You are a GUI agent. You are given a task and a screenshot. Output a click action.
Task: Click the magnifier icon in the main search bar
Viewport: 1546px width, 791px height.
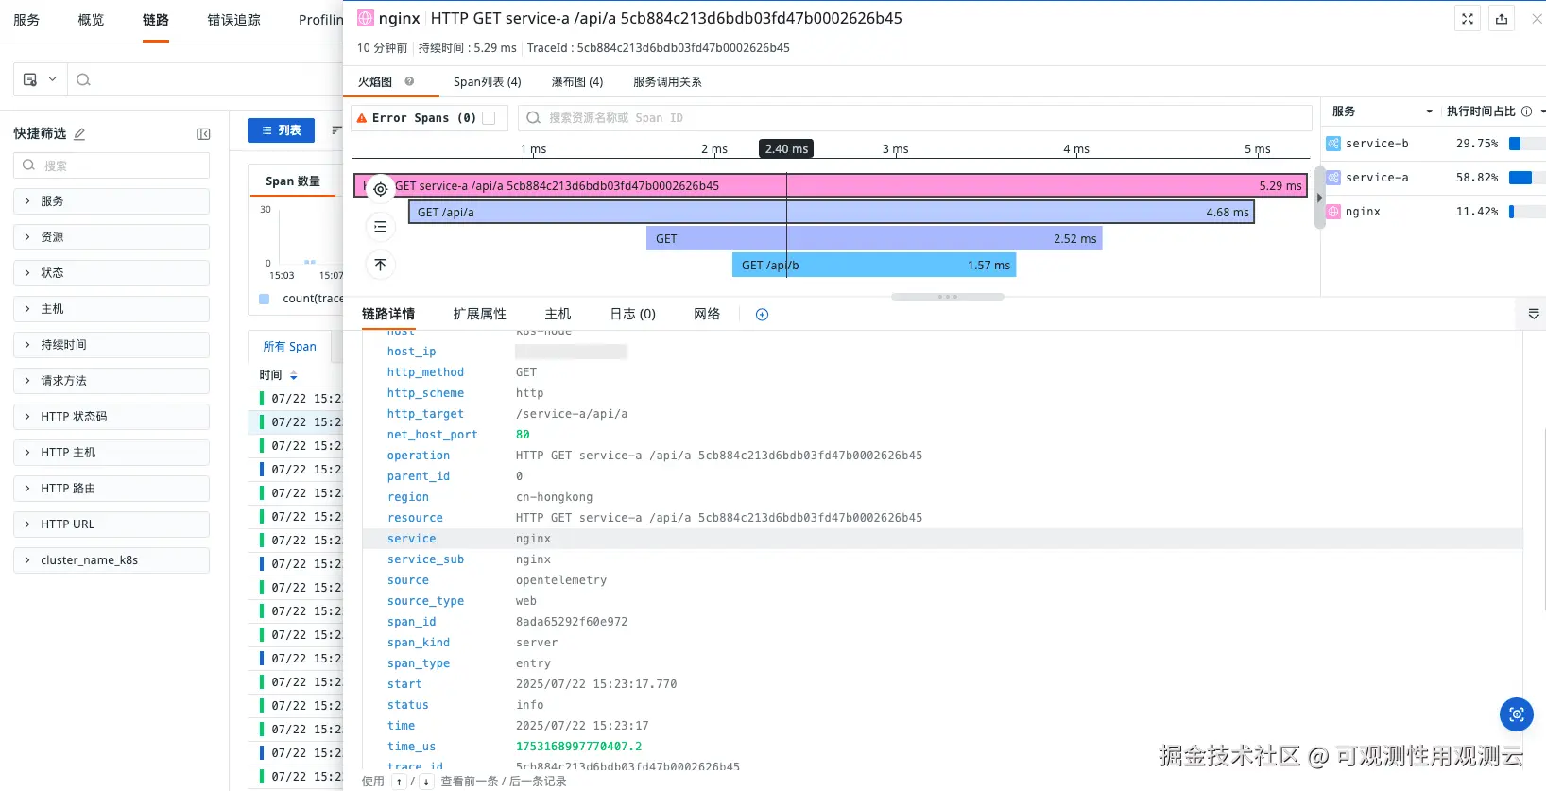(83, 79)
